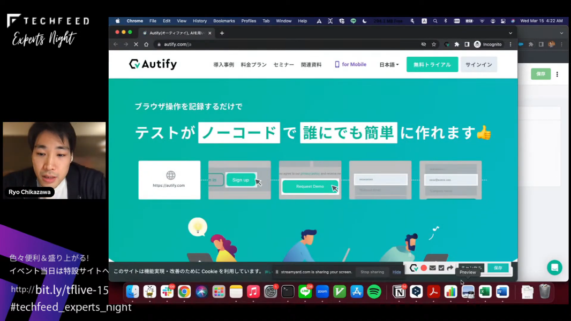The image size is (571, 321).
Task: Close the Autify browser tab
Action: (210, 33)
